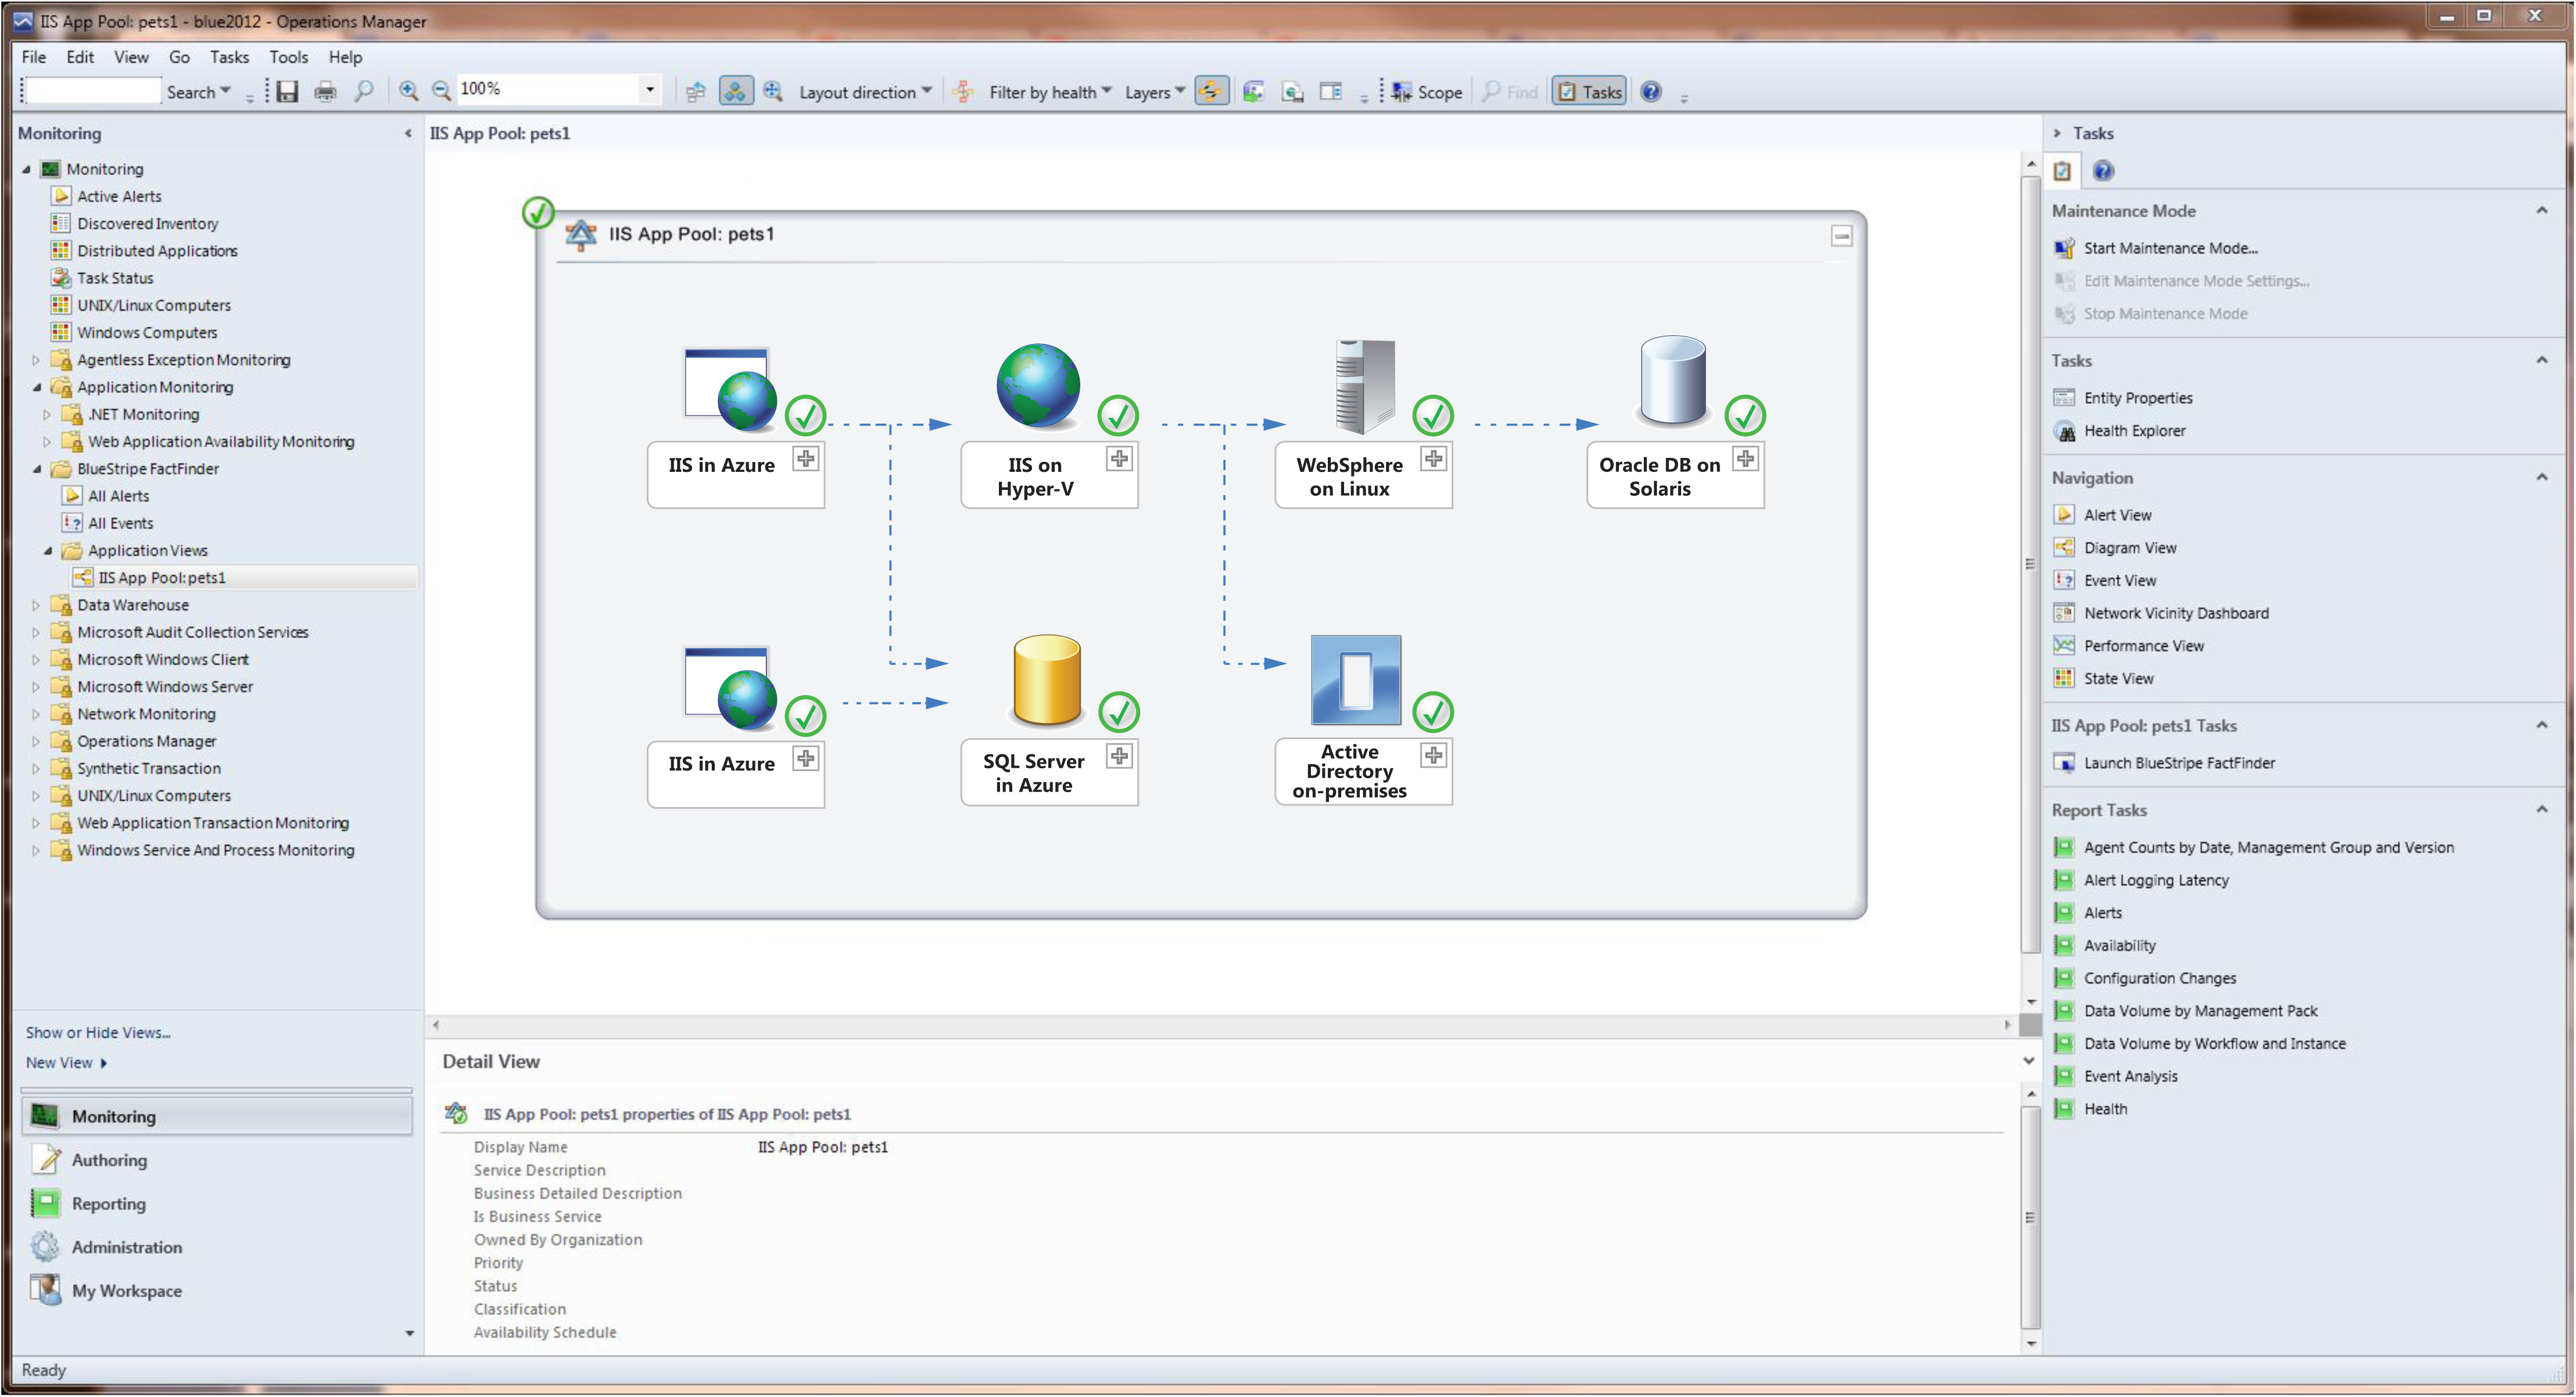Viewport: 2576px width, 1397px height.
Task: Open the Layout direction dropdown
Action: 865,92
